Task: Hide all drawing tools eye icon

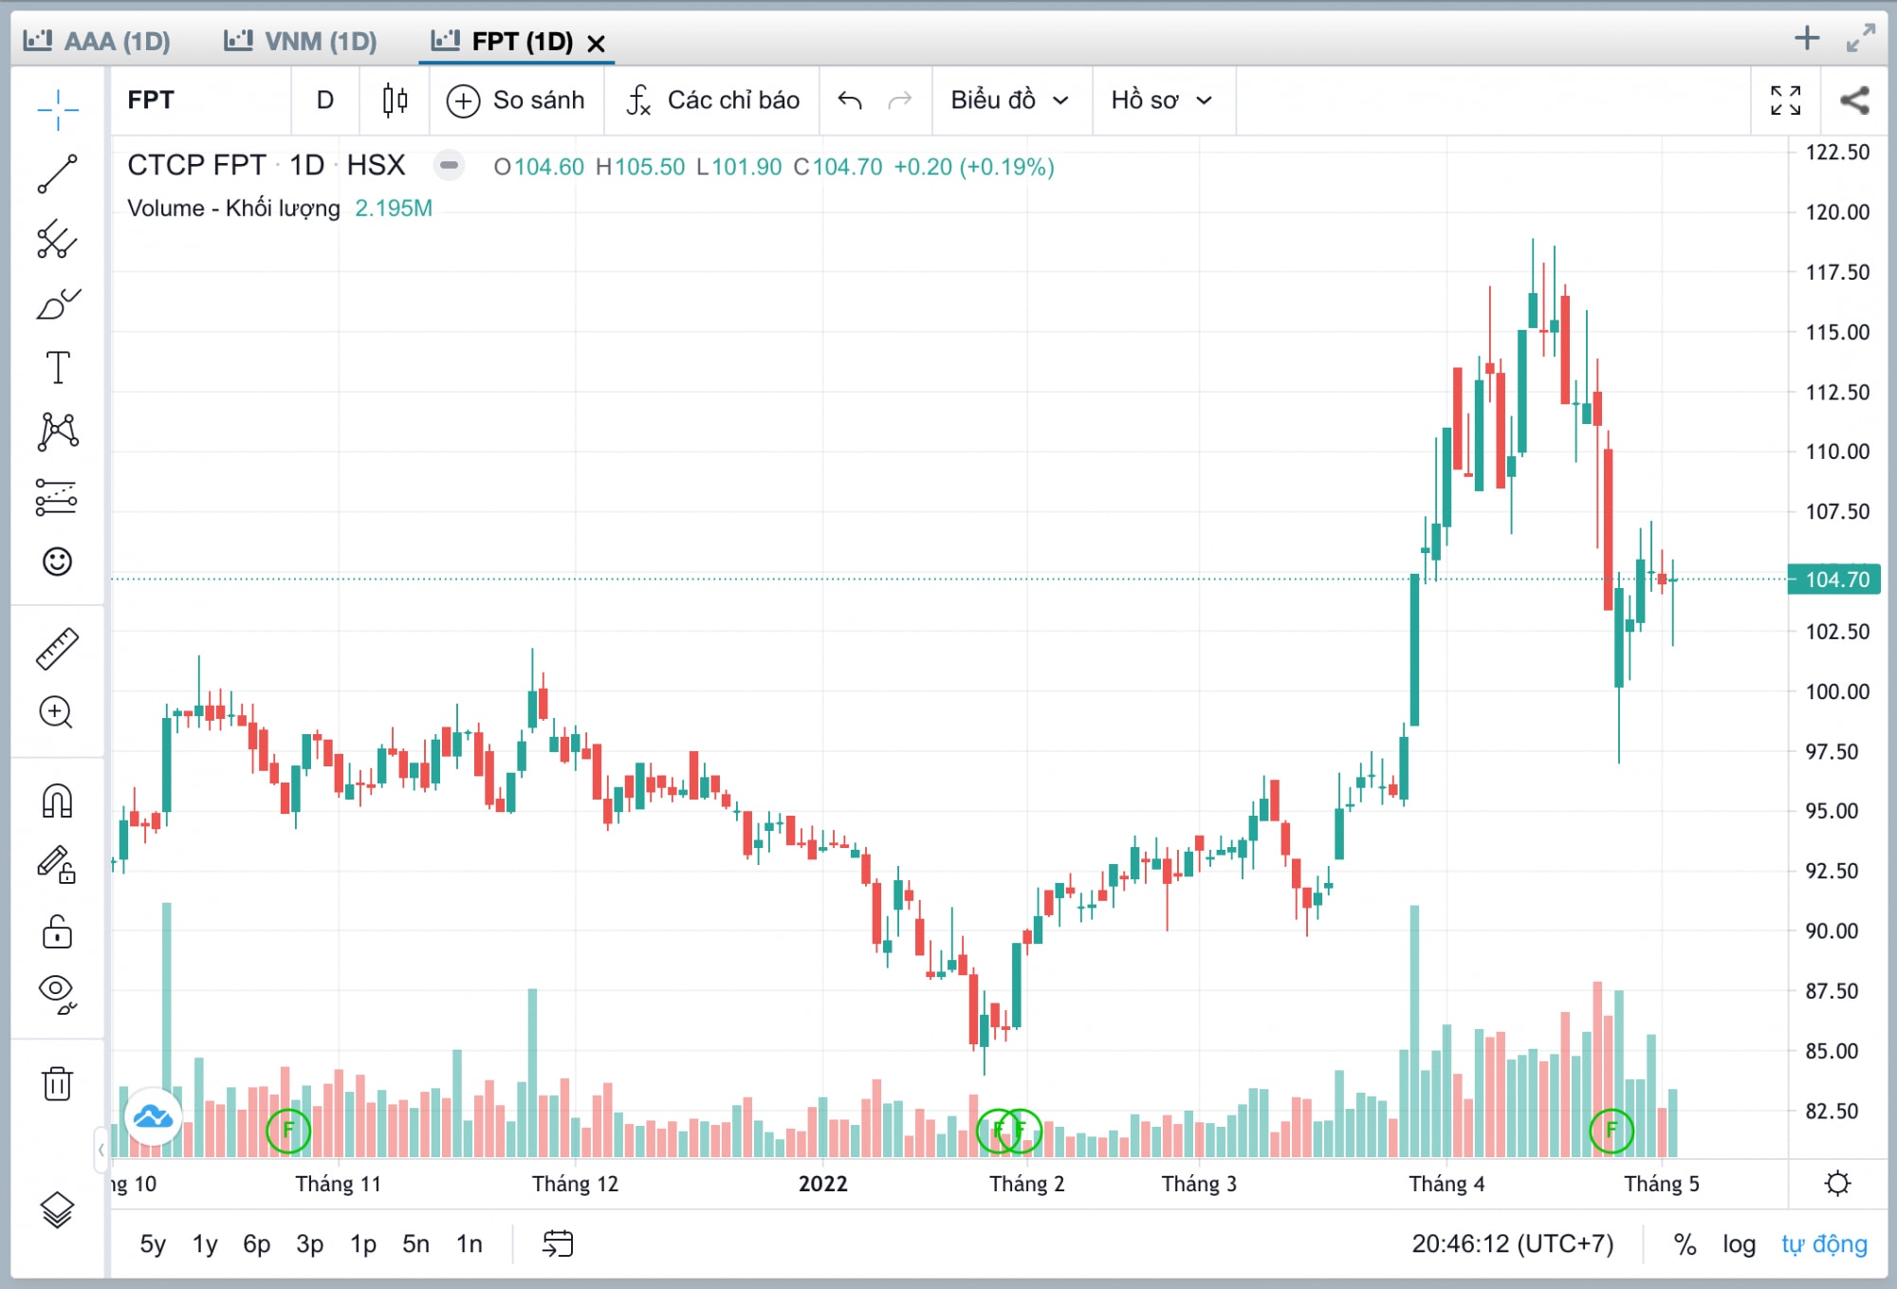Action: (x=58, y=994)
